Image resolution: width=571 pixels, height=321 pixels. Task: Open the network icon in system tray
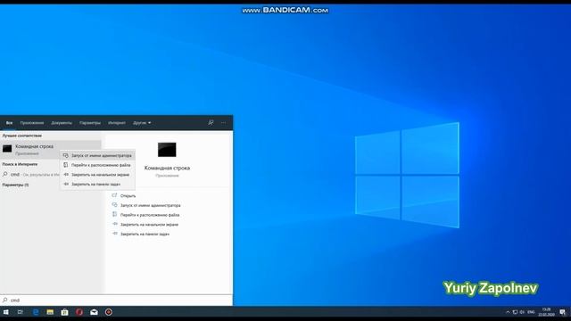coord(515,312)
